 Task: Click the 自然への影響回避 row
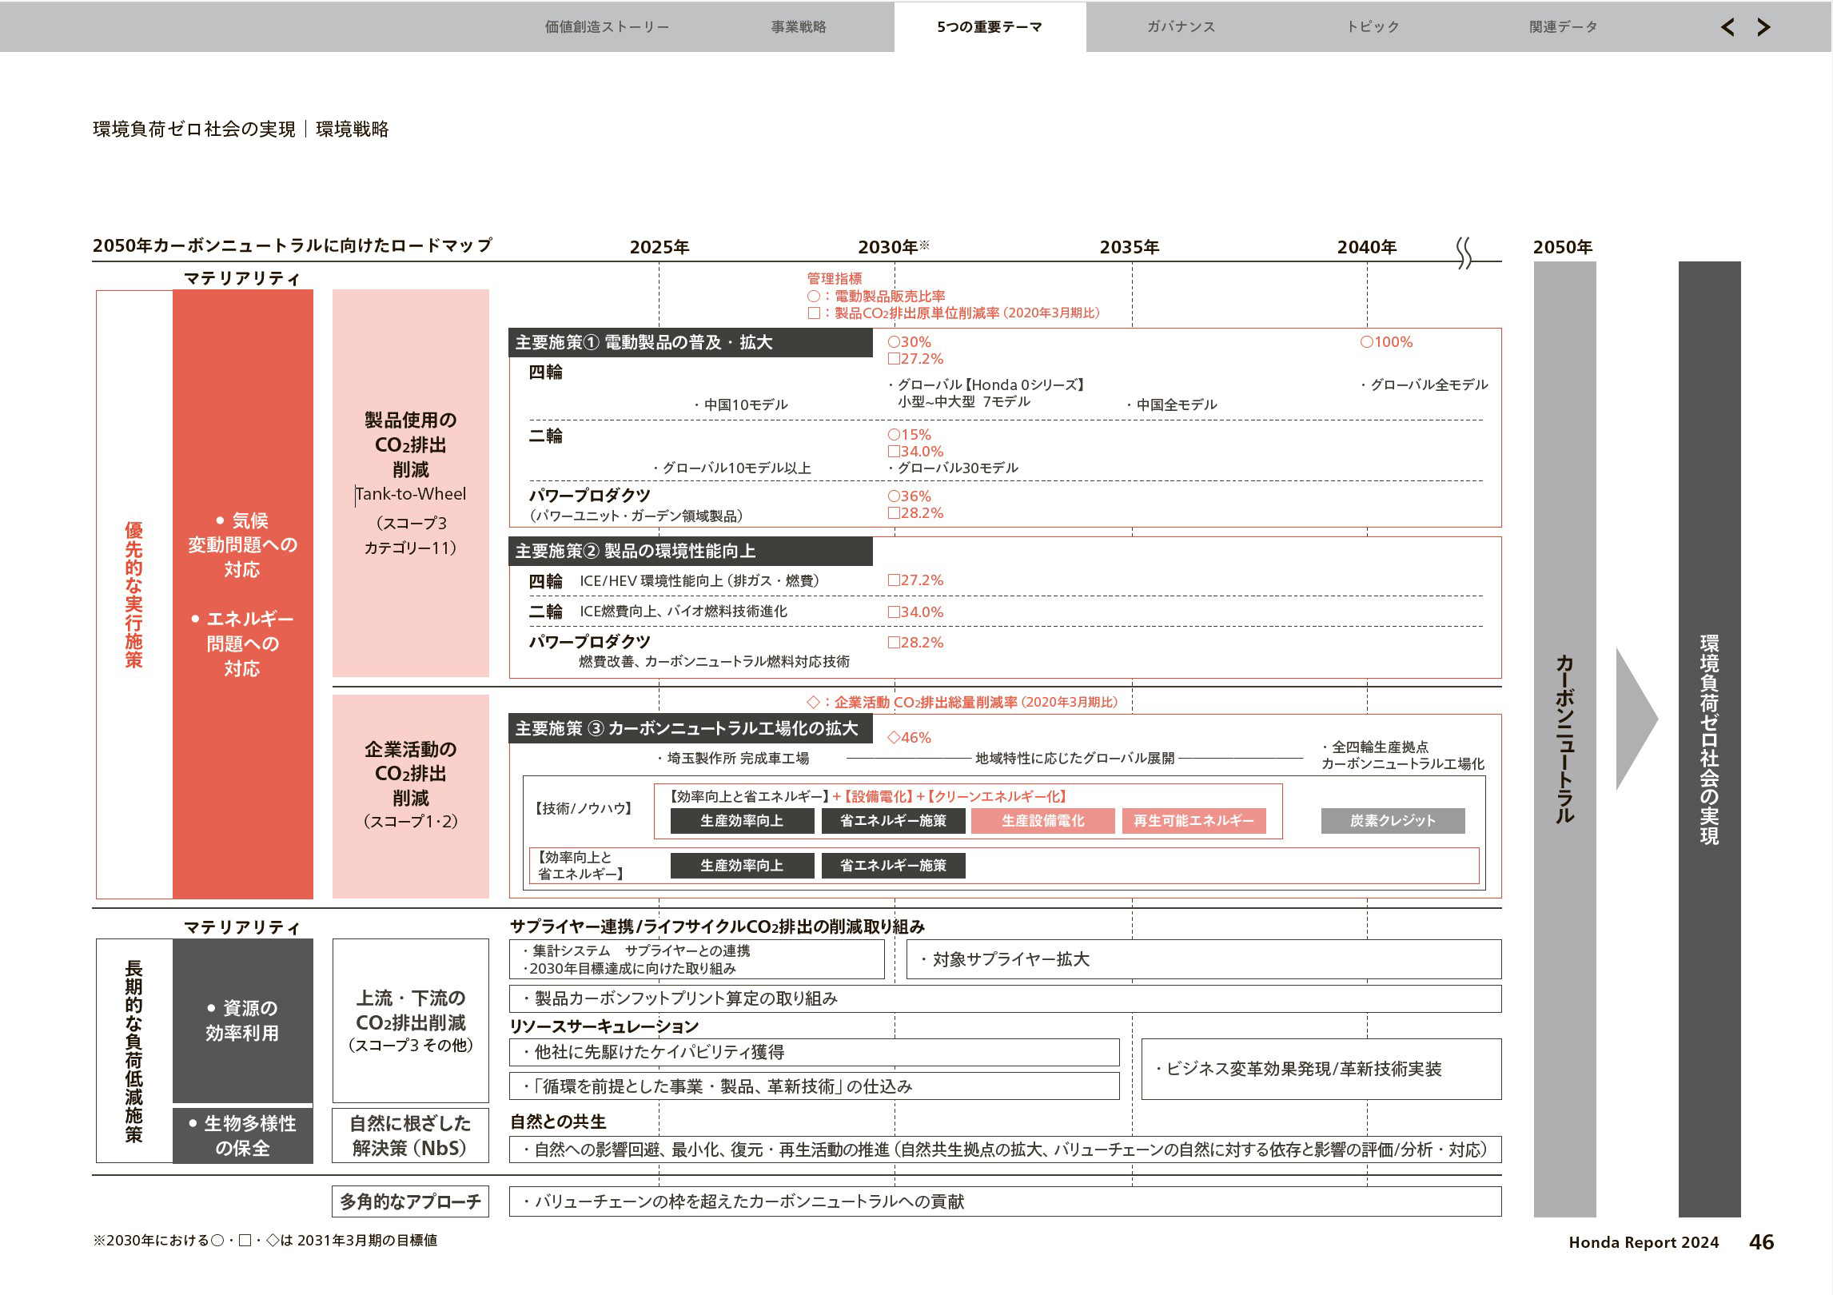click(1006, 1150)
